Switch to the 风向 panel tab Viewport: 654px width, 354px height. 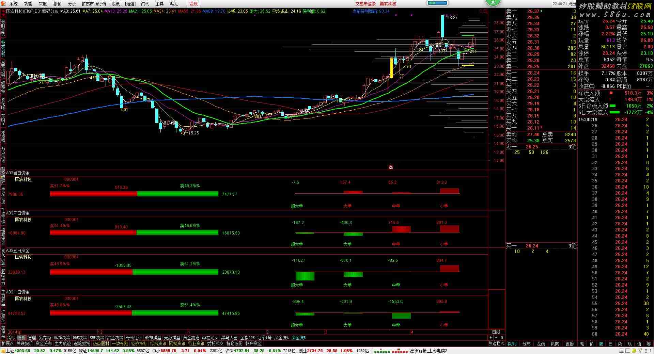click(x=555, y=344)
